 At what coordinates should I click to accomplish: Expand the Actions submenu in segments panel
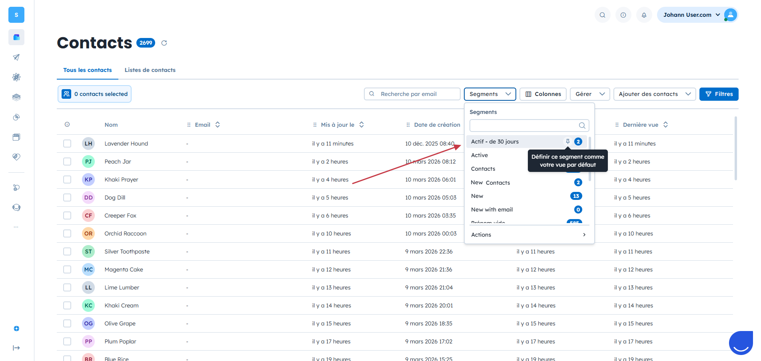(529, 235)
